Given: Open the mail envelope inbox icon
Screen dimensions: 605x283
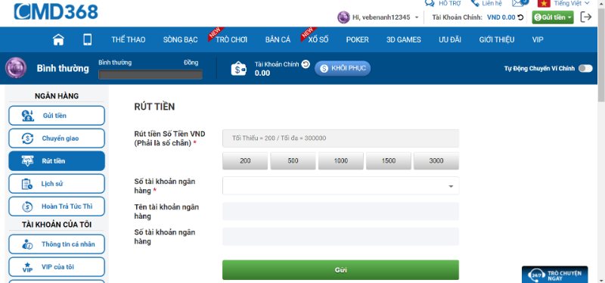Looking at the screenshot, I should coord(518,3).
